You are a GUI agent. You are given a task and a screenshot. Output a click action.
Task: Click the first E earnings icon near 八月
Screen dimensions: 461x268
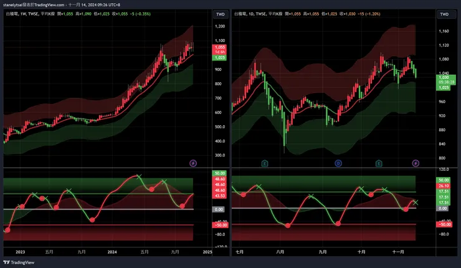(x=265, y=163)
